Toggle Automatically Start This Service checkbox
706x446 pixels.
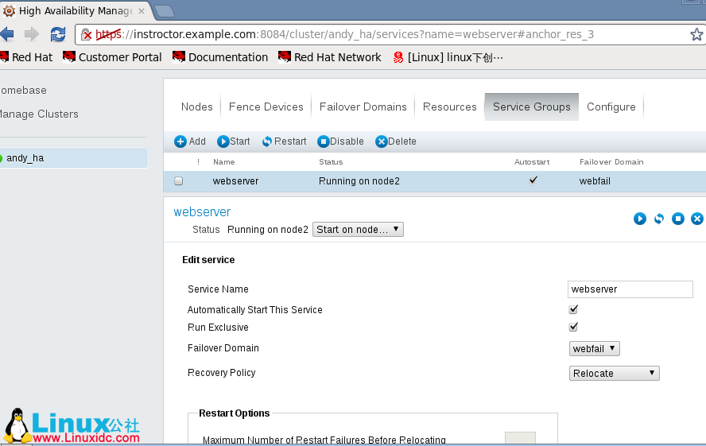[x=573, y=309]
